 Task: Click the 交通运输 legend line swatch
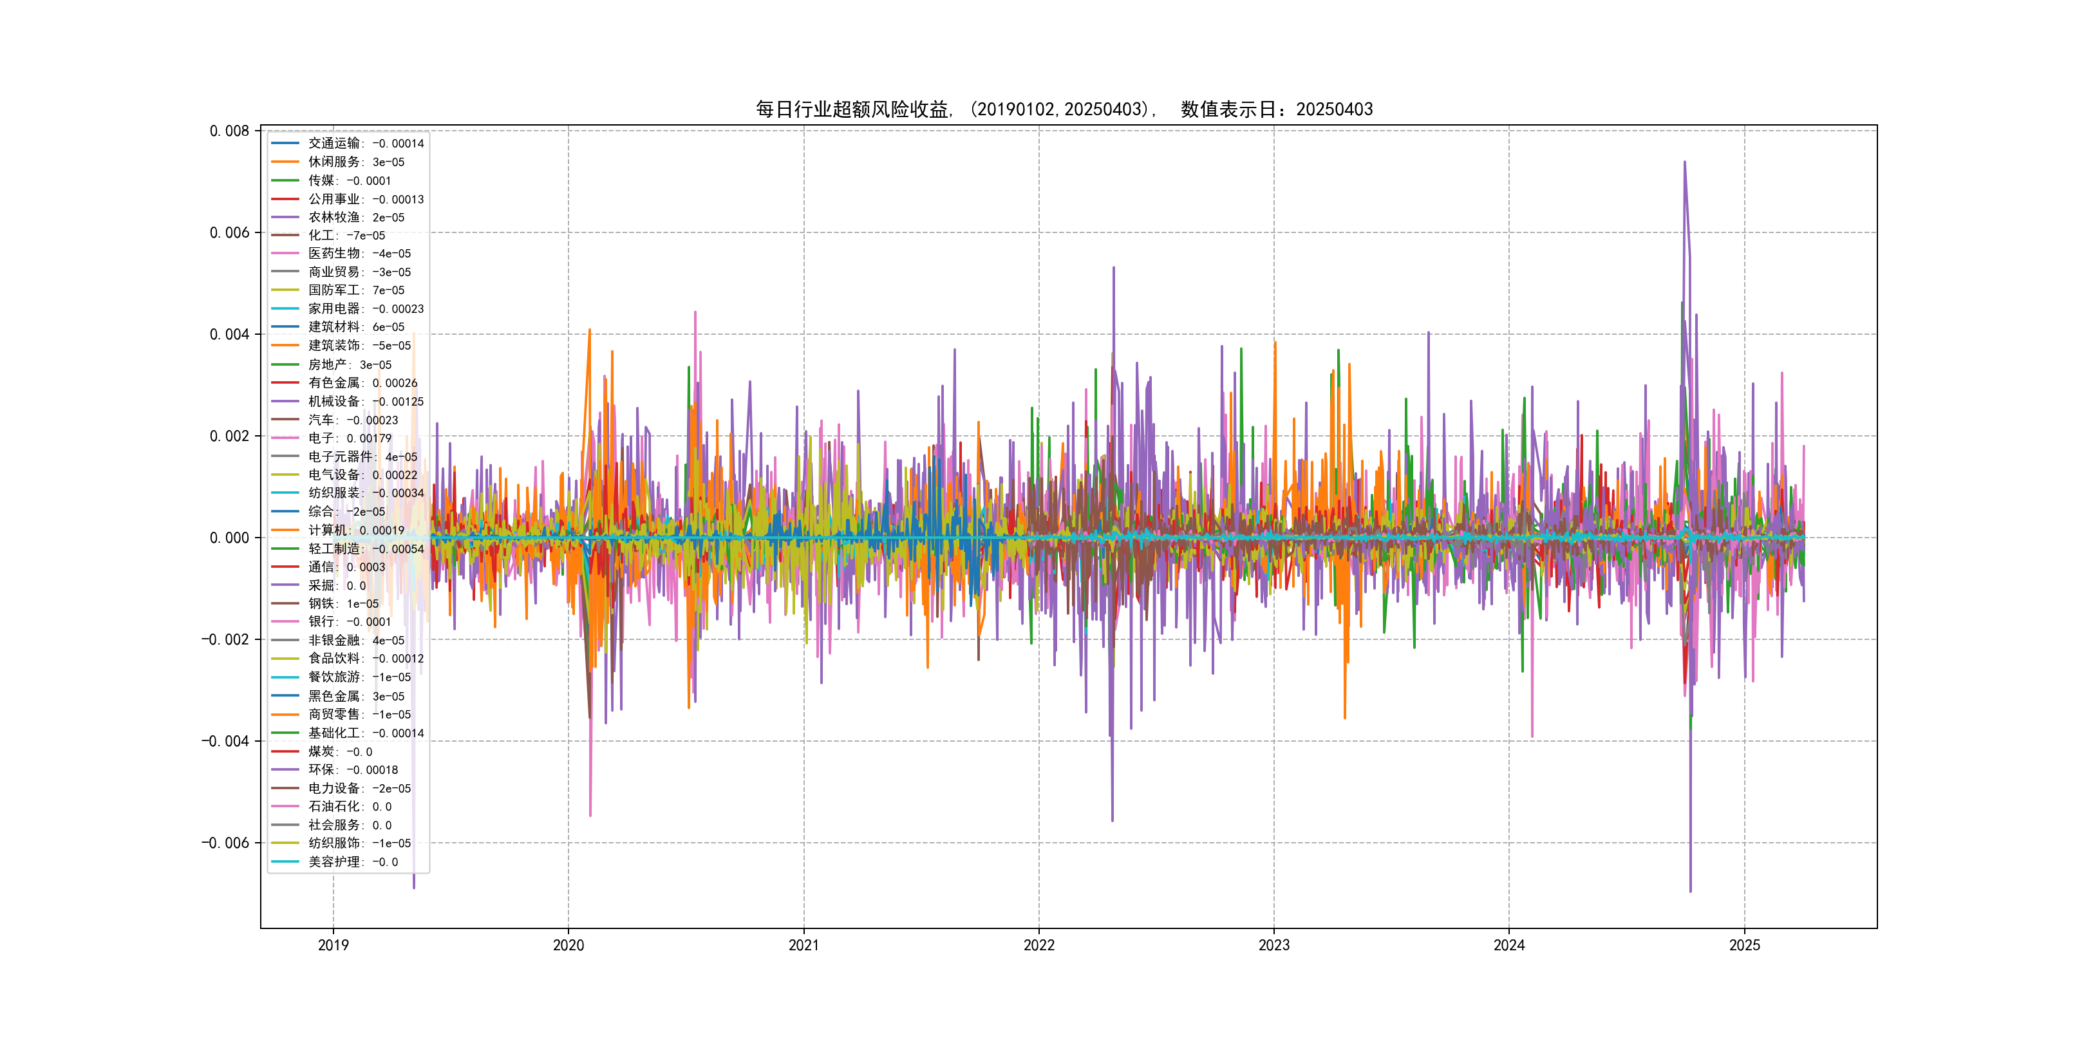285,144
